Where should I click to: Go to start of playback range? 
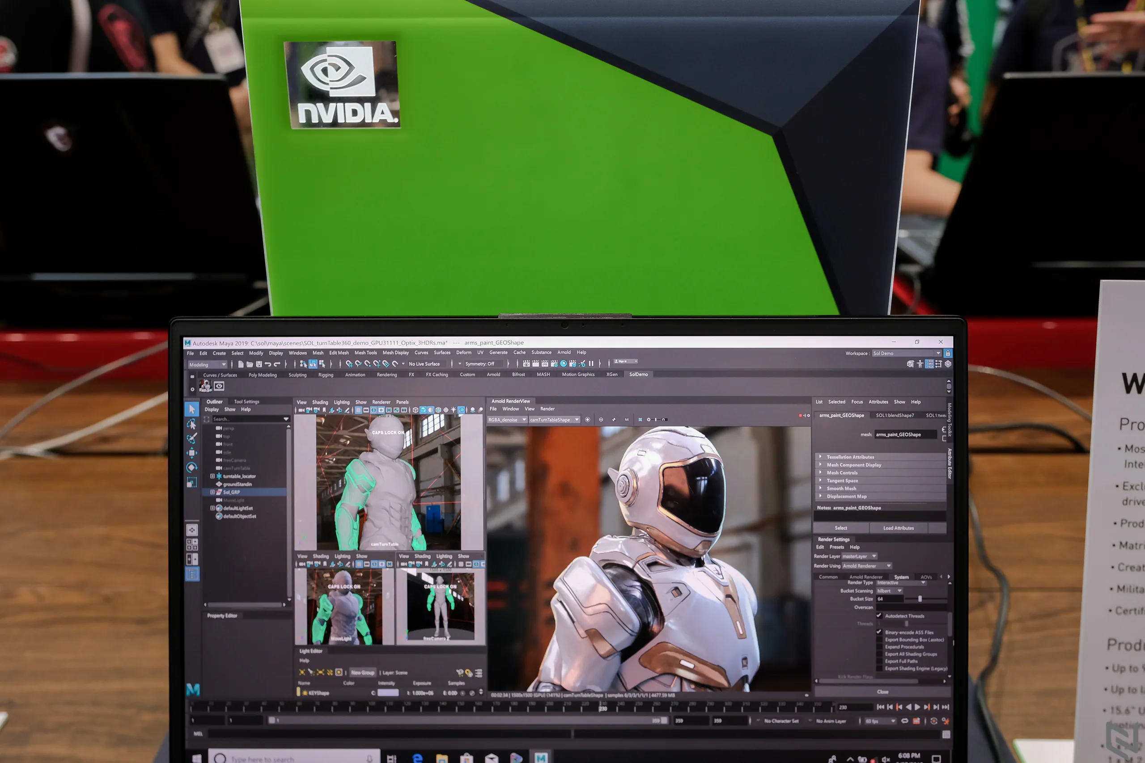pyautogui.click(x=880, y=707)
